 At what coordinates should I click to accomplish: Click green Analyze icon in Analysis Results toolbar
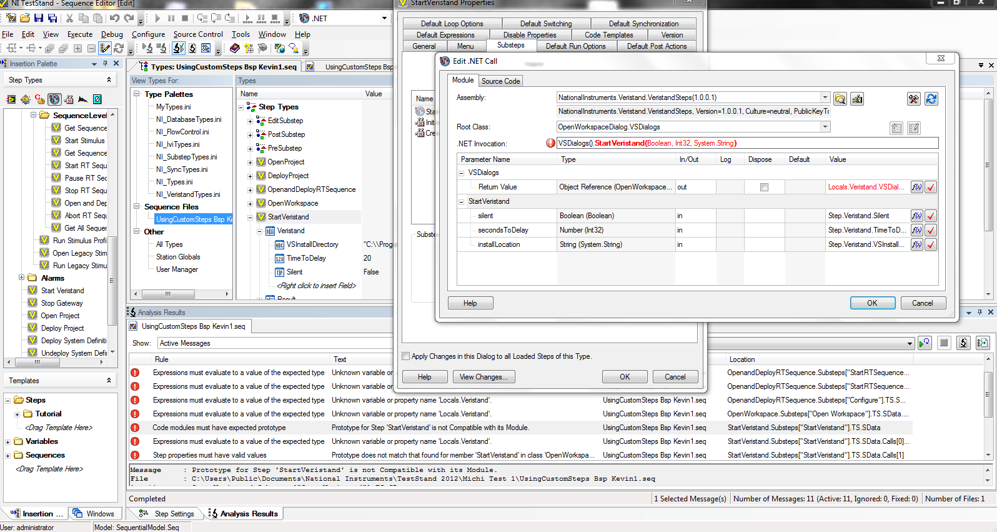925,343
